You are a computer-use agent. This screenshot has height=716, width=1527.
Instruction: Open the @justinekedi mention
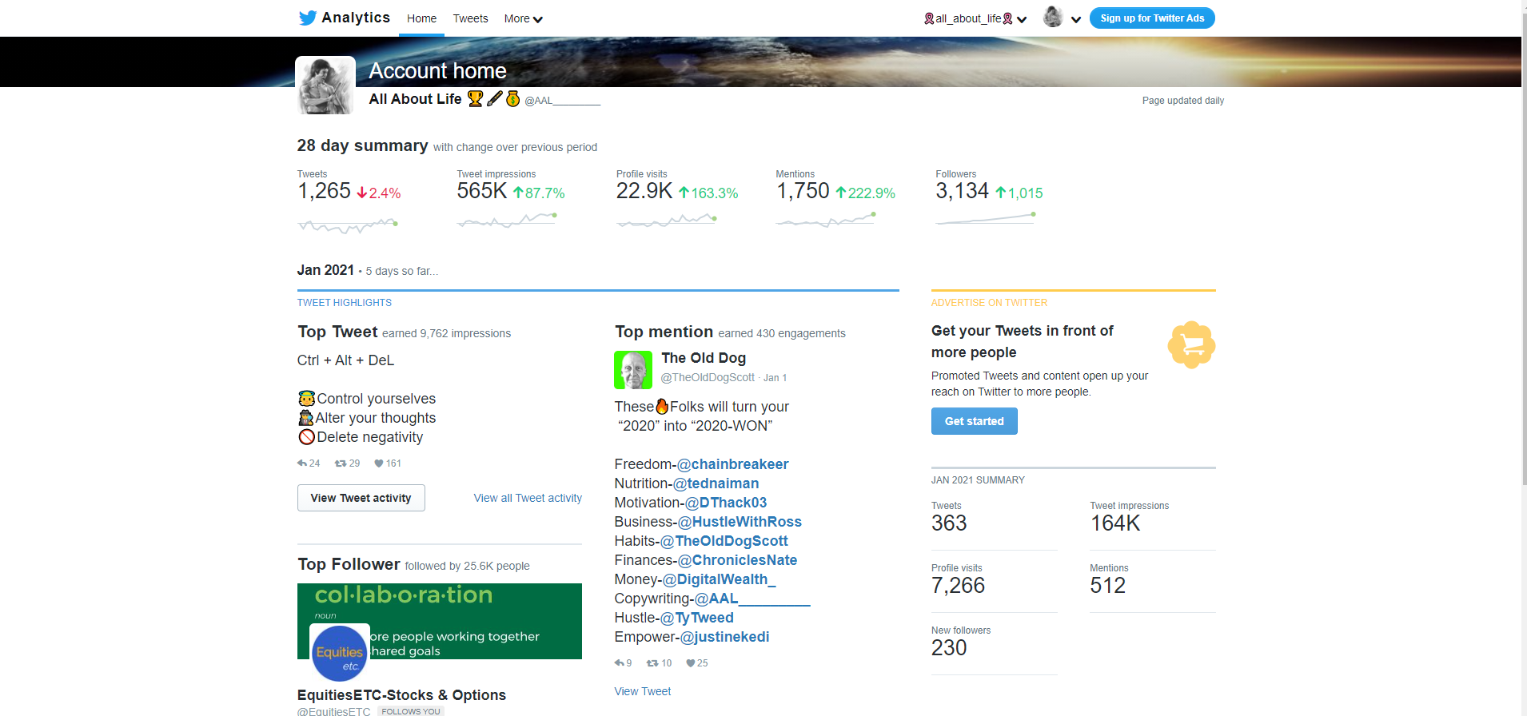(724, 637)
